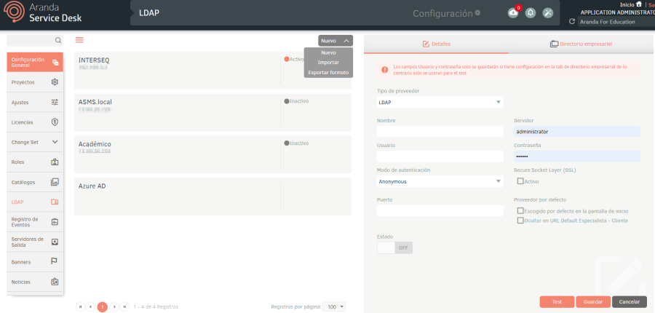Check Escogido por defecto en la pantalla de inicio
This screenshot has height=313, width=655.
[520, 211]
